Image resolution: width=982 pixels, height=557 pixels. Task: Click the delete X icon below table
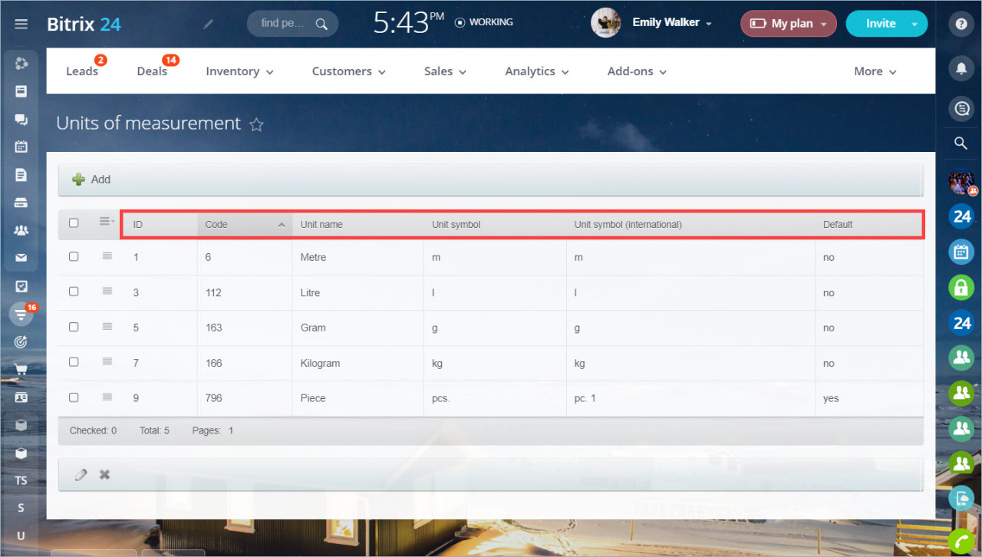[x=104, y=475]
